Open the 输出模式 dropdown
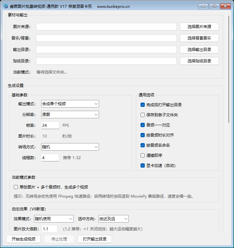The width and height of the screenshot is (234, 248). click(70, 104)
